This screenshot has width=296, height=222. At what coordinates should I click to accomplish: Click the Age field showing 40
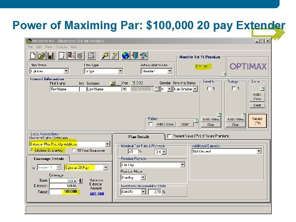click(126, 89)
